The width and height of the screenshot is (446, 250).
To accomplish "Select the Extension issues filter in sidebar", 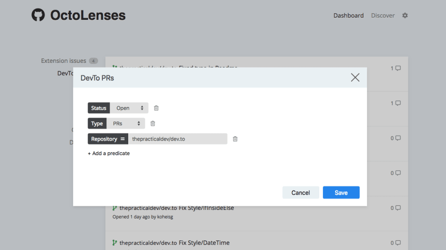I will (x=63, y=61).
